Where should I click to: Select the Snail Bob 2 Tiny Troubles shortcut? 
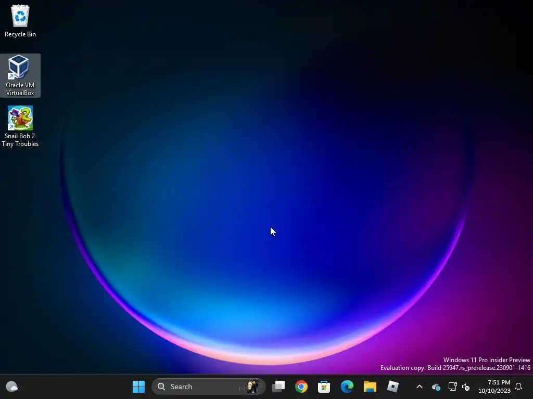pos(20,126)
